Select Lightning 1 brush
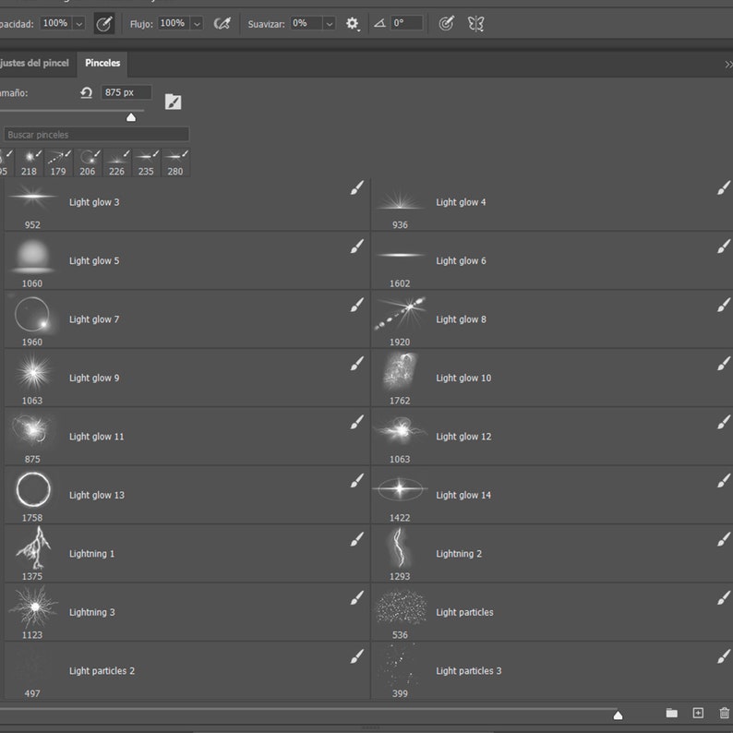733x733 pixels. (187, 554)
